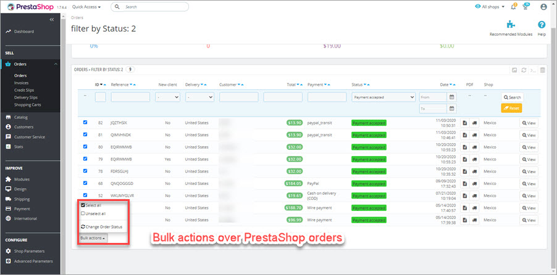Toggle the Bulk actions dropdown button
This screenshot has height=275, width=557.
click(x=93, y=238)
